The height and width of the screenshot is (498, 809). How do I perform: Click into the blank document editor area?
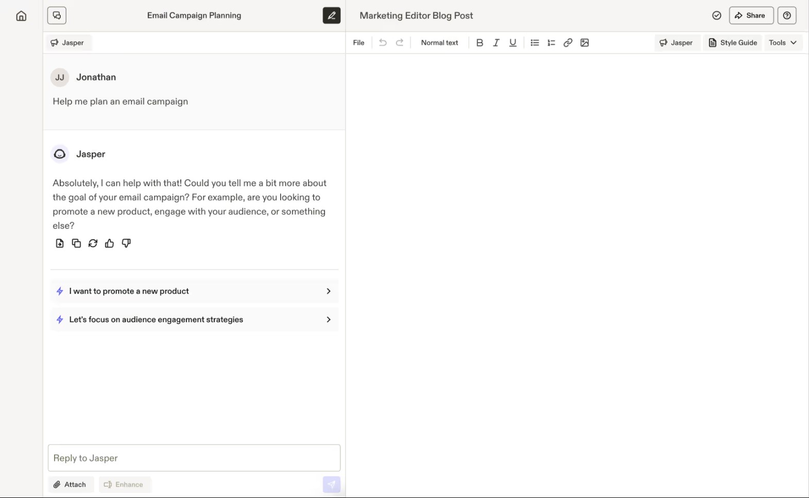(x=577, y=275)
